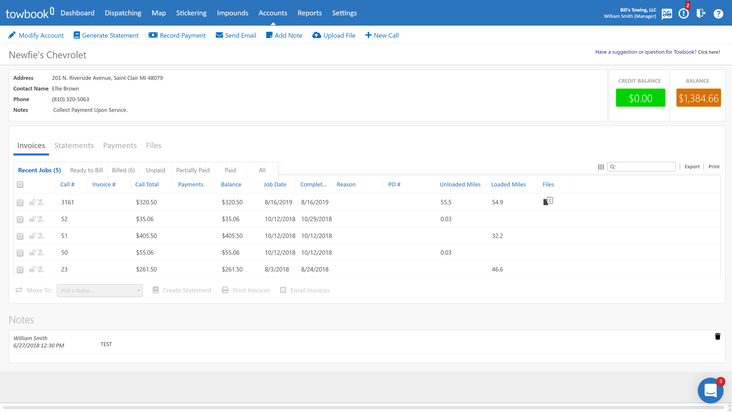Open the help question mark icon

718,14
